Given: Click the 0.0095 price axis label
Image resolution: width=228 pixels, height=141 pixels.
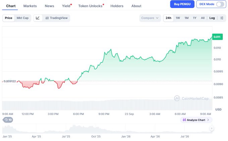Looking at the screenshot, I should click(218, 72).
